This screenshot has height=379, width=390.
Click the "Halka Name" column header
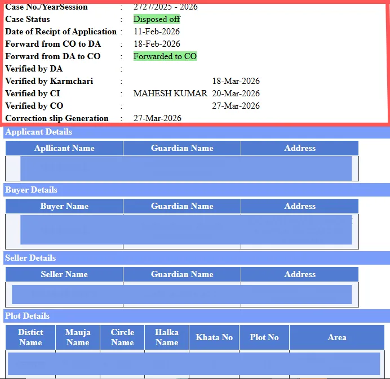[167, 337]
